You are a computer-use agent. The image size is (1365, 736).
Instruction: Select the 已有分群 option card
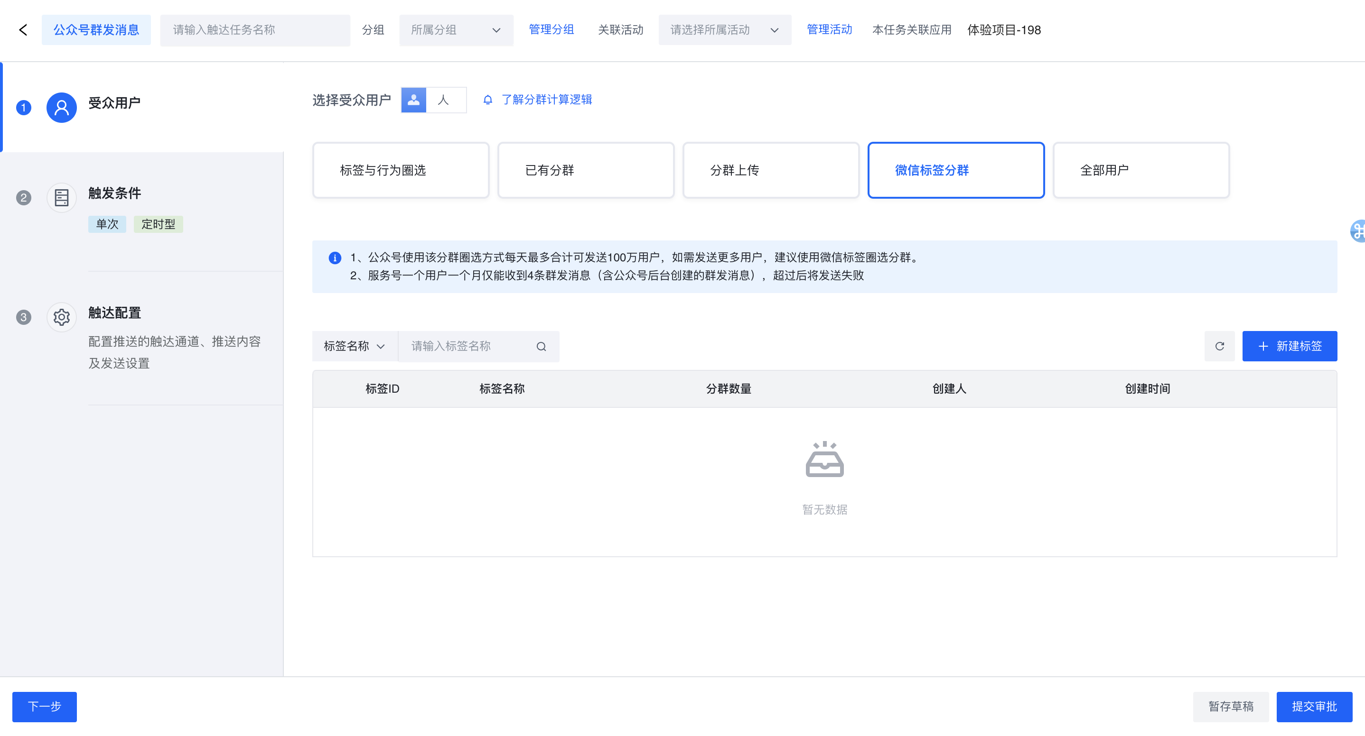coord(586,170)
